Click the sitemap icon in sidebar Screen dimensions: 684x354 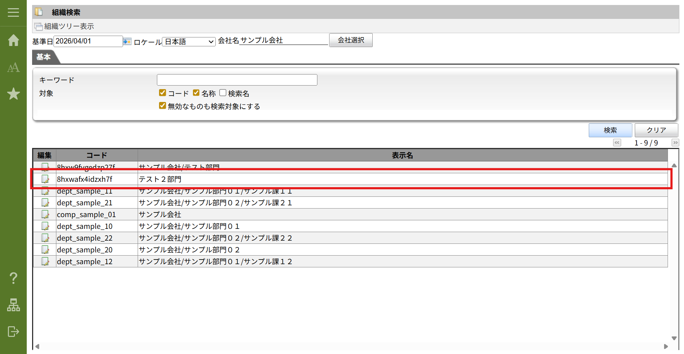point(14,305)
